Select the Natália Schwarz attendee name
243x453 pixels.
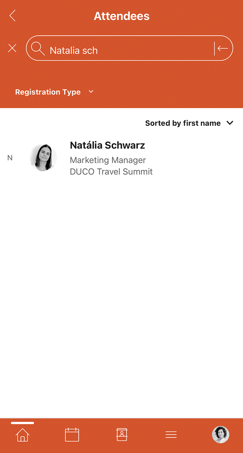pos(107,145)
